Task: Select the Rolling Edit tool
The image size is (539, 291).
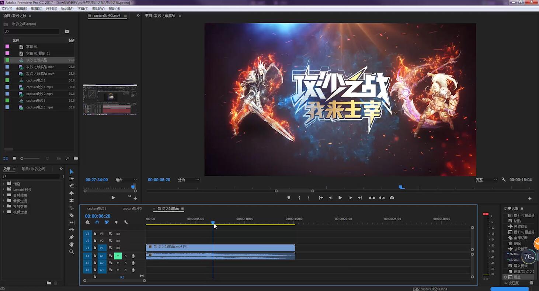Action: (72, 201)
